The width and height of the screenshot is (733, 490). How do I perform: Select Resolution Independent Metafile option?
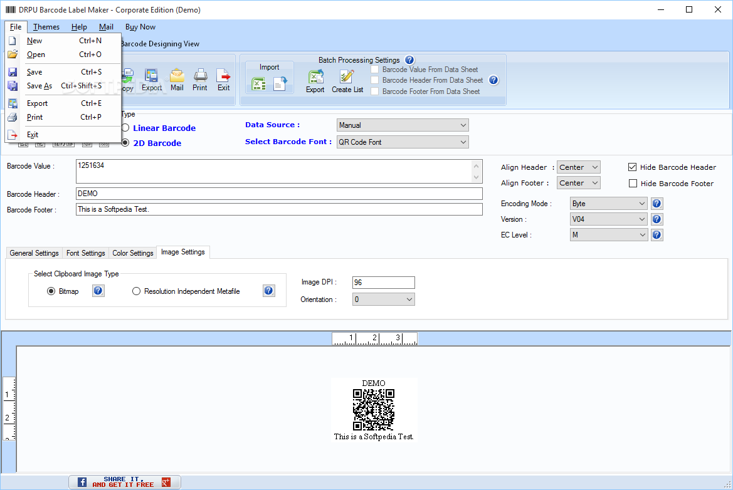(x=136, y=291)
